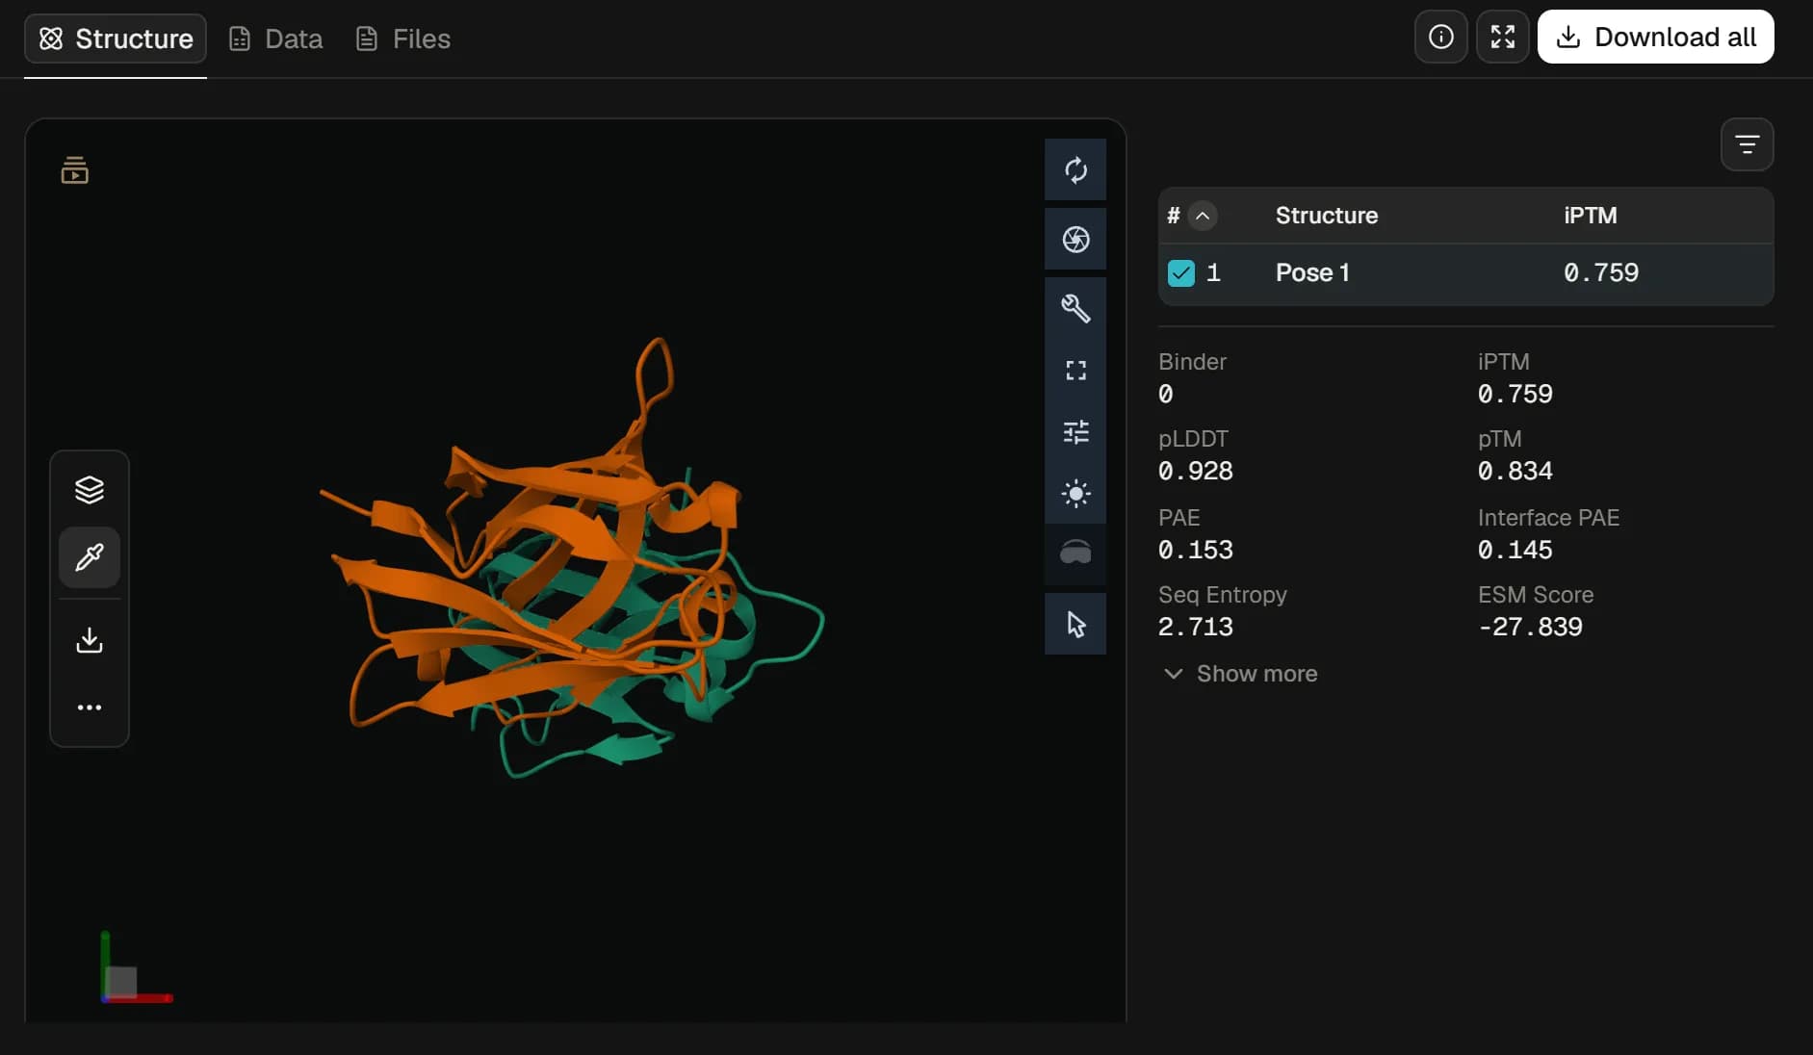1813x1055 pixels.
Task: Click the illumination sun icon
Action: (x=1075, y=494)
